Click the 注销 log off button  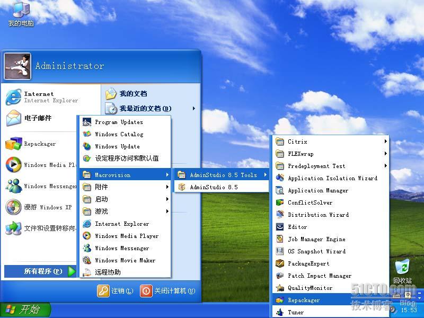coord(116,291)
